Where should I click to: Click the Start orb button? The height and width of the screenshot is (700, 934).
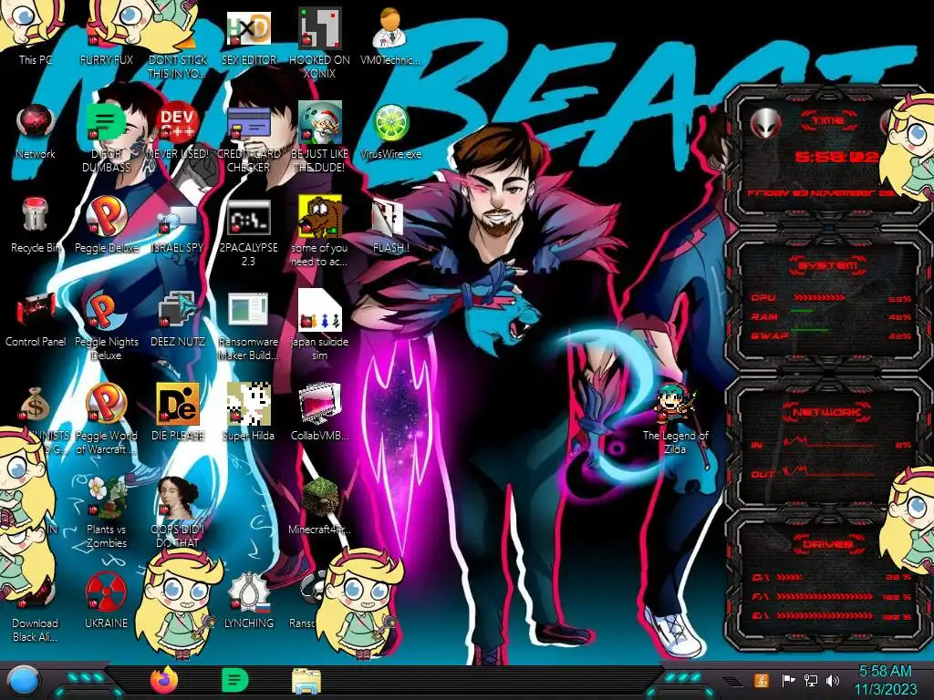[22, 681]
